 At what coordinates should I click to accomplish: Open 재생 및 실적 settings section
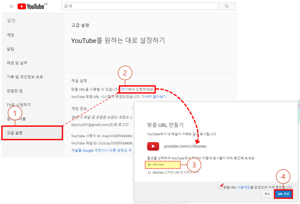[x=17, y=63]
